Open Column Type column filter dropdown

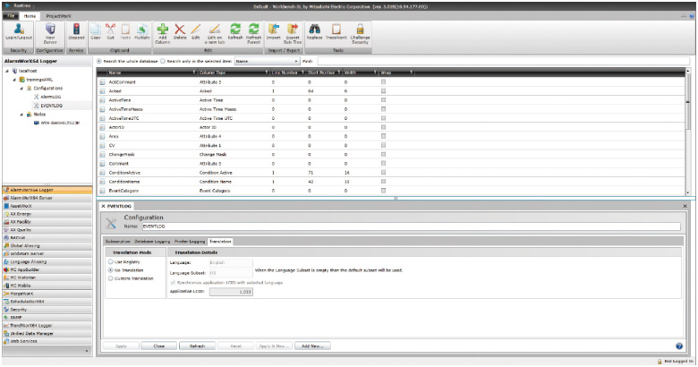[266, 73]
